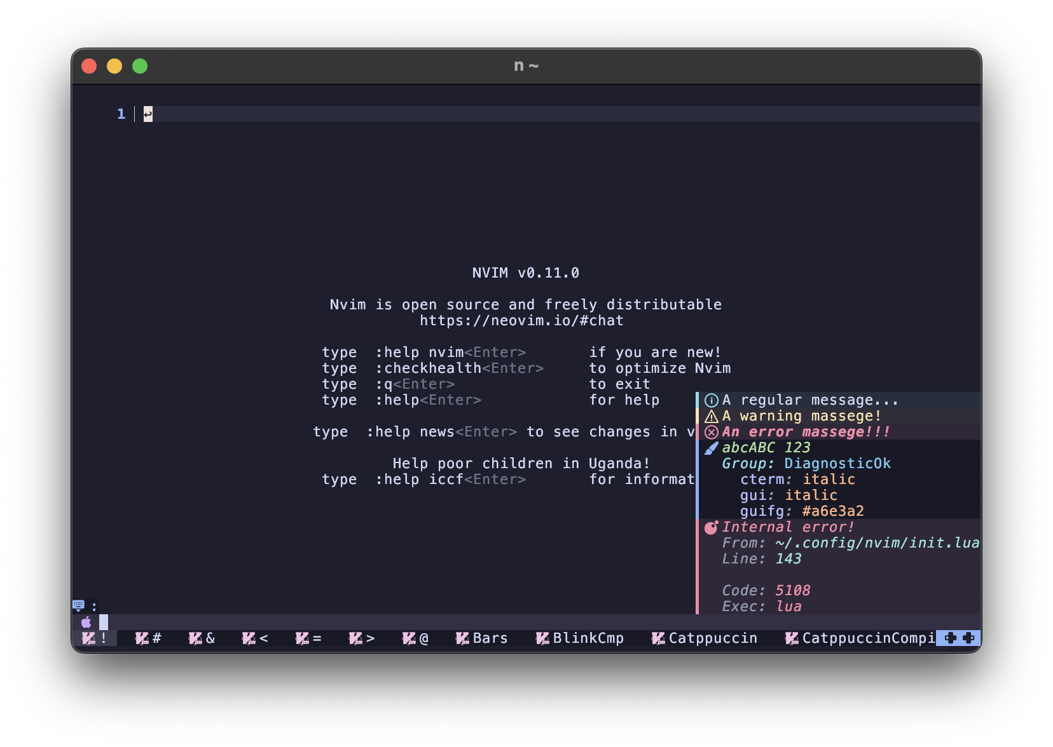Open the 'Catppuccin' buffer

coord(712,638)
